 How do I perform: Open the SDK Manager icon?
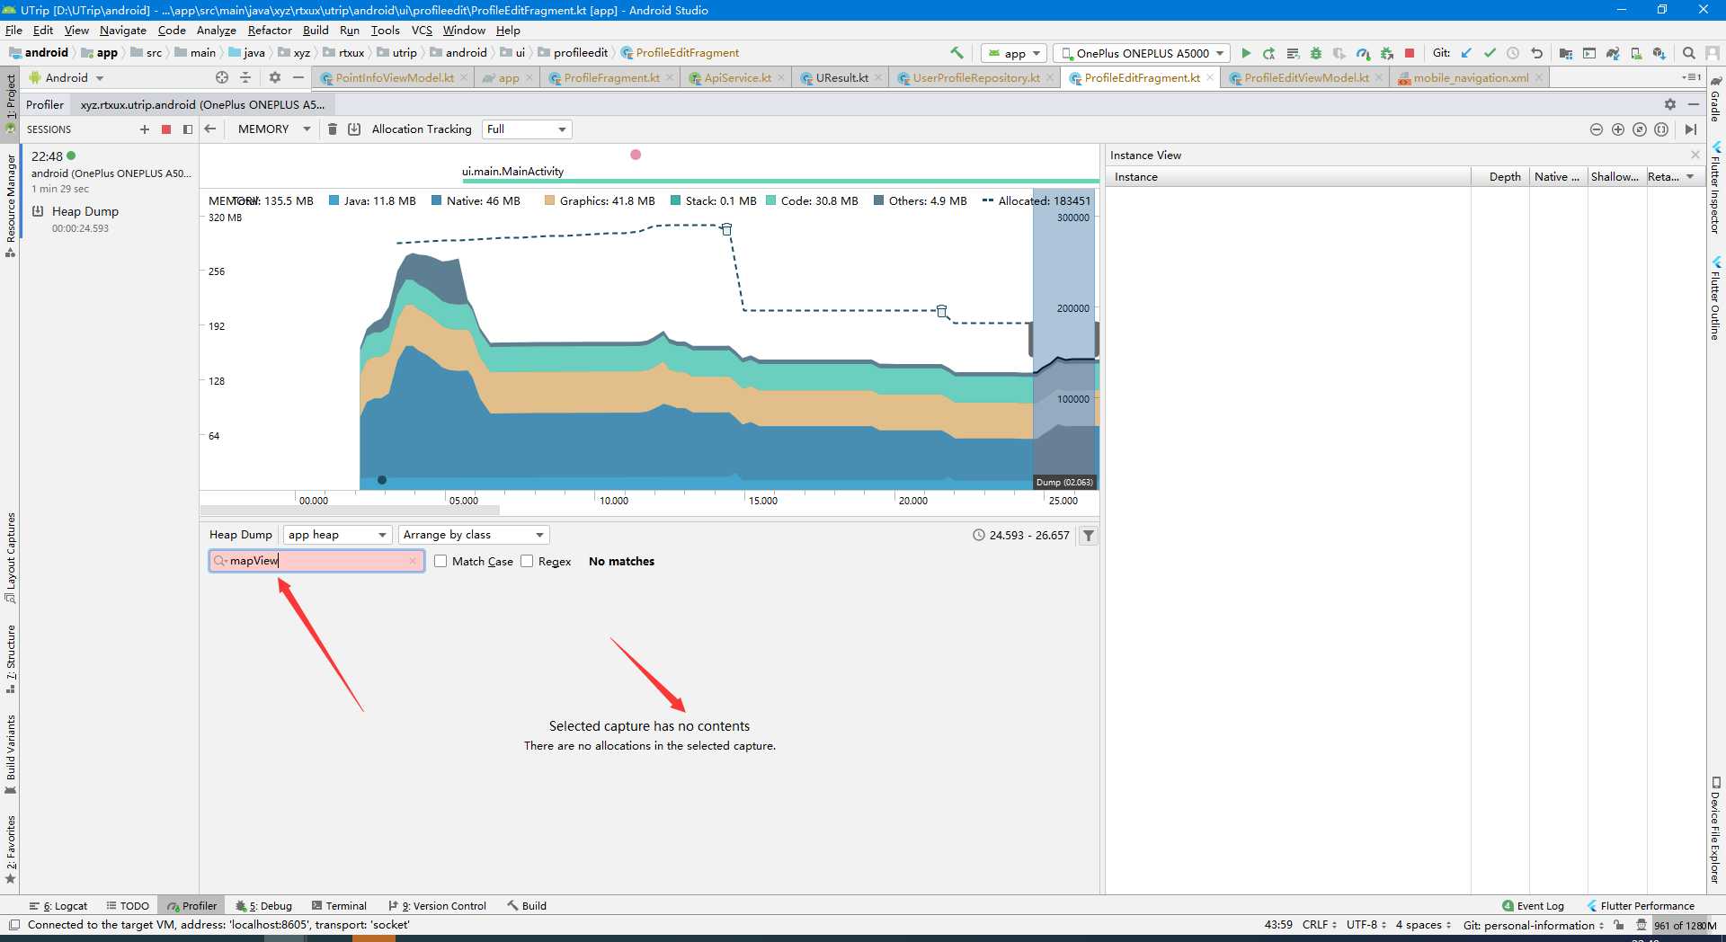click(x=1659, y=53)
